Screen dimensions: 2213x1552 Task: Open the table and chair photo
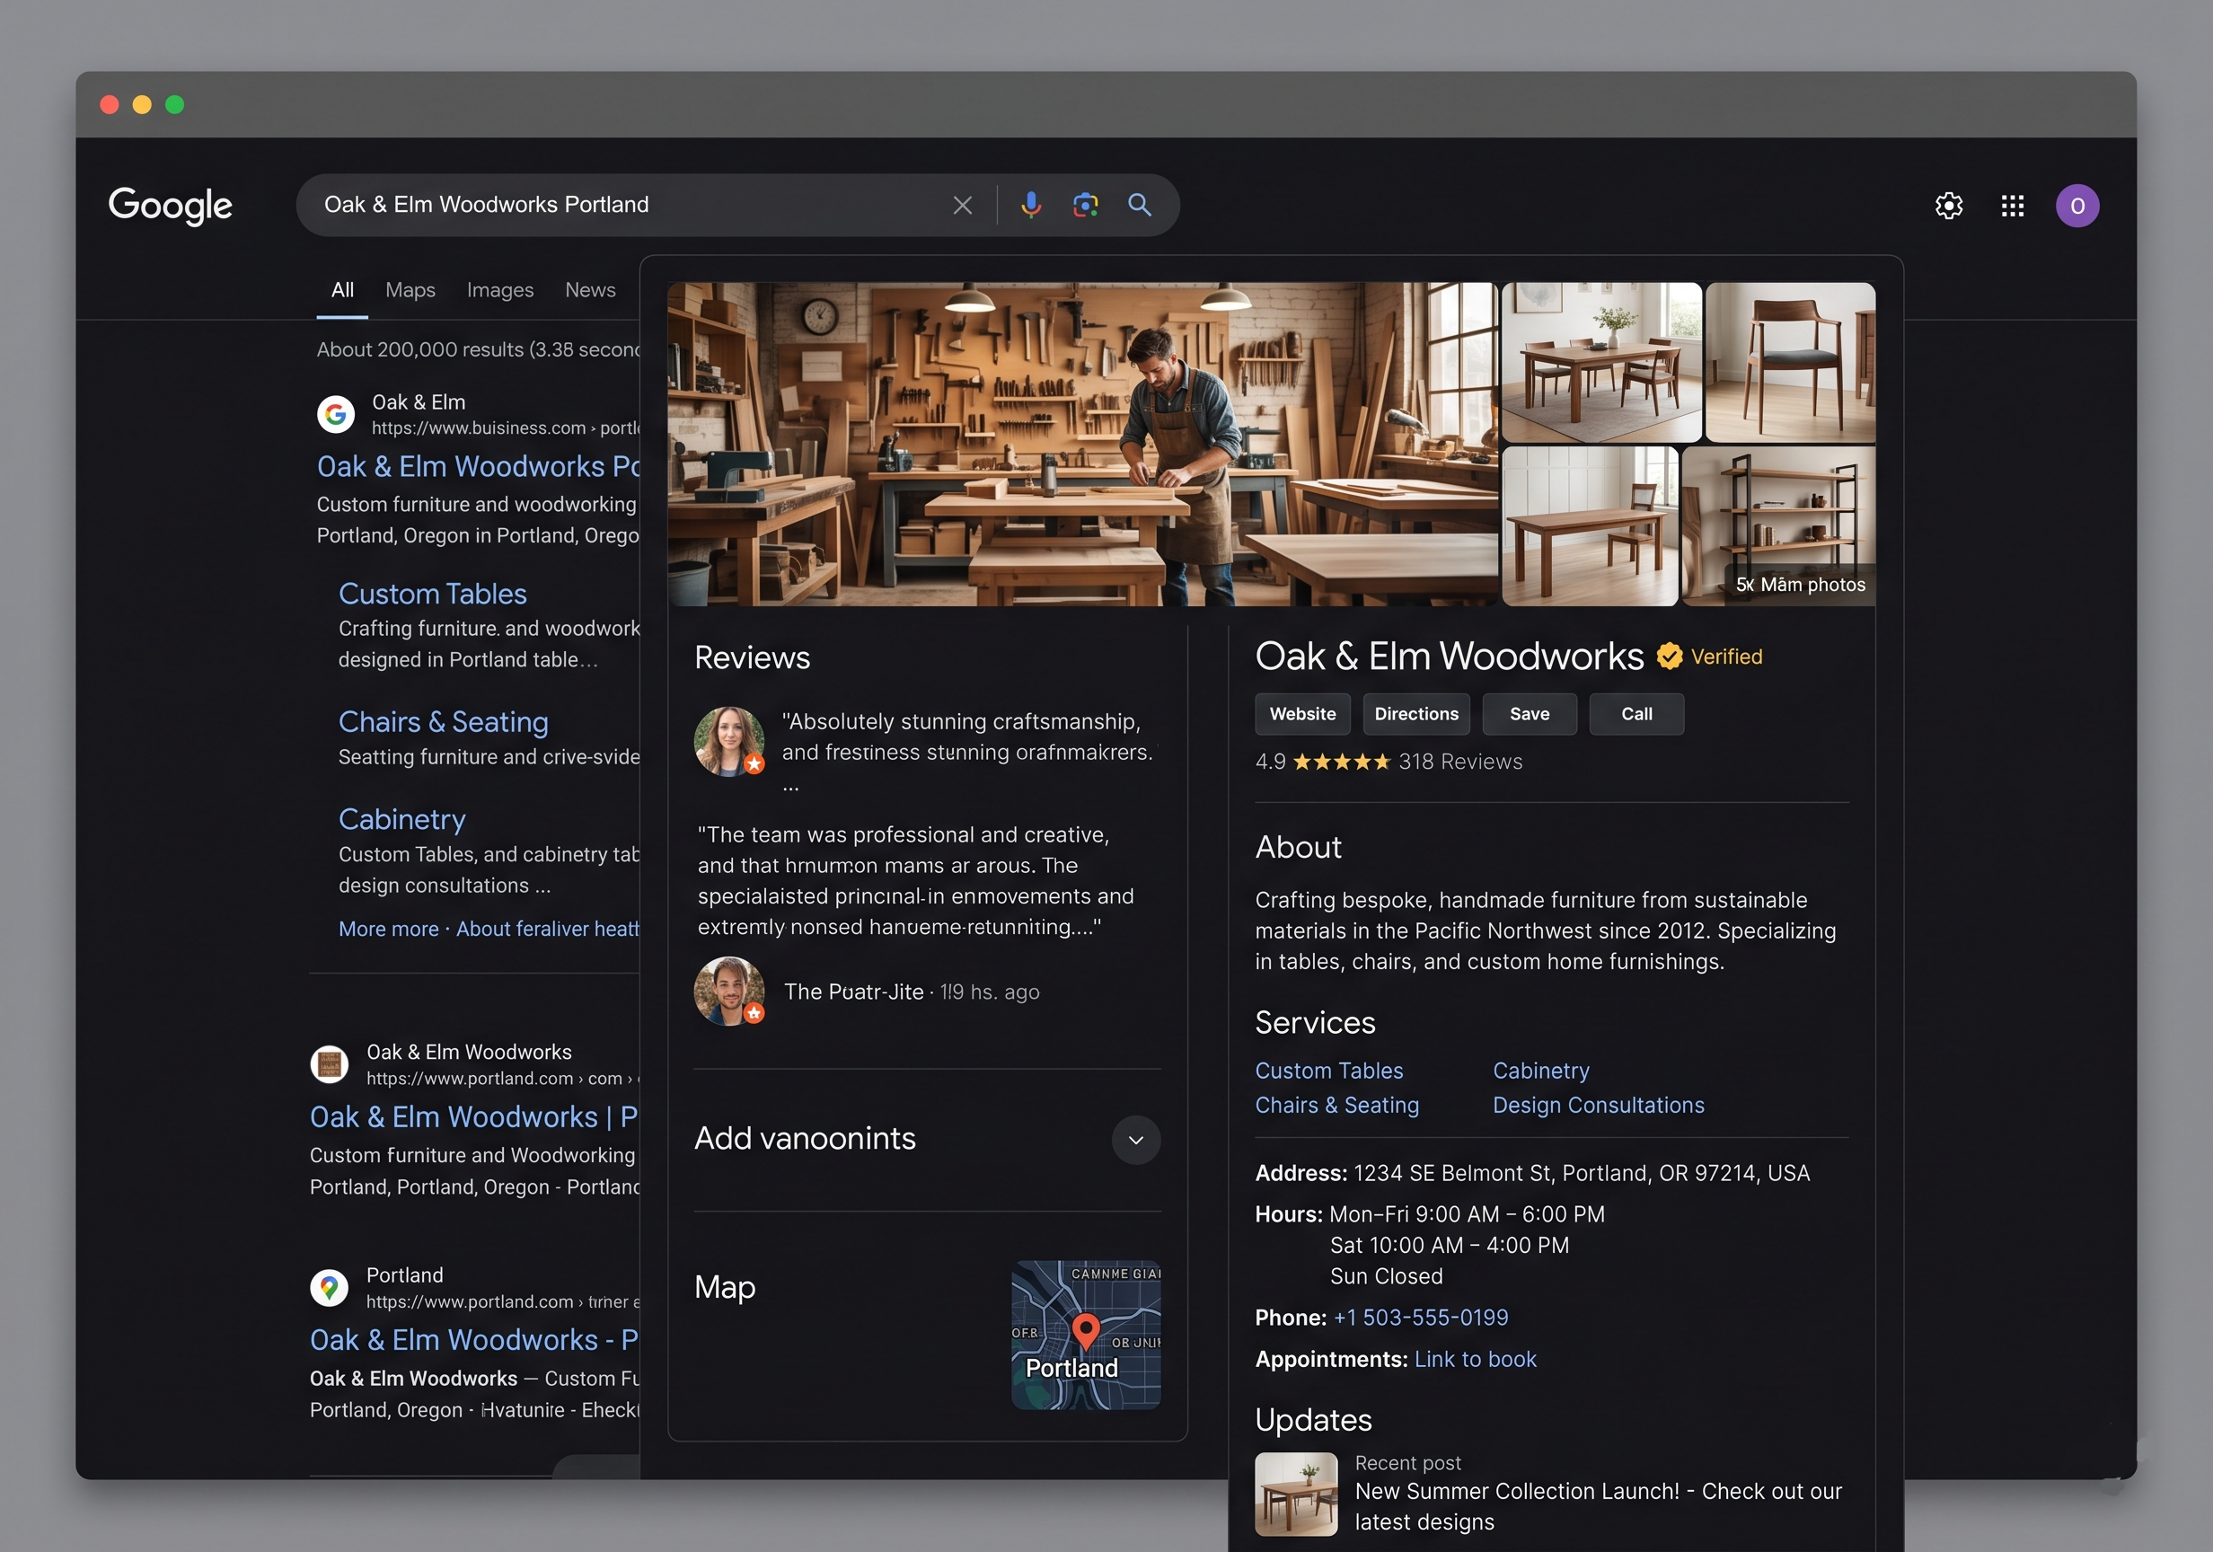[1590, 526]
